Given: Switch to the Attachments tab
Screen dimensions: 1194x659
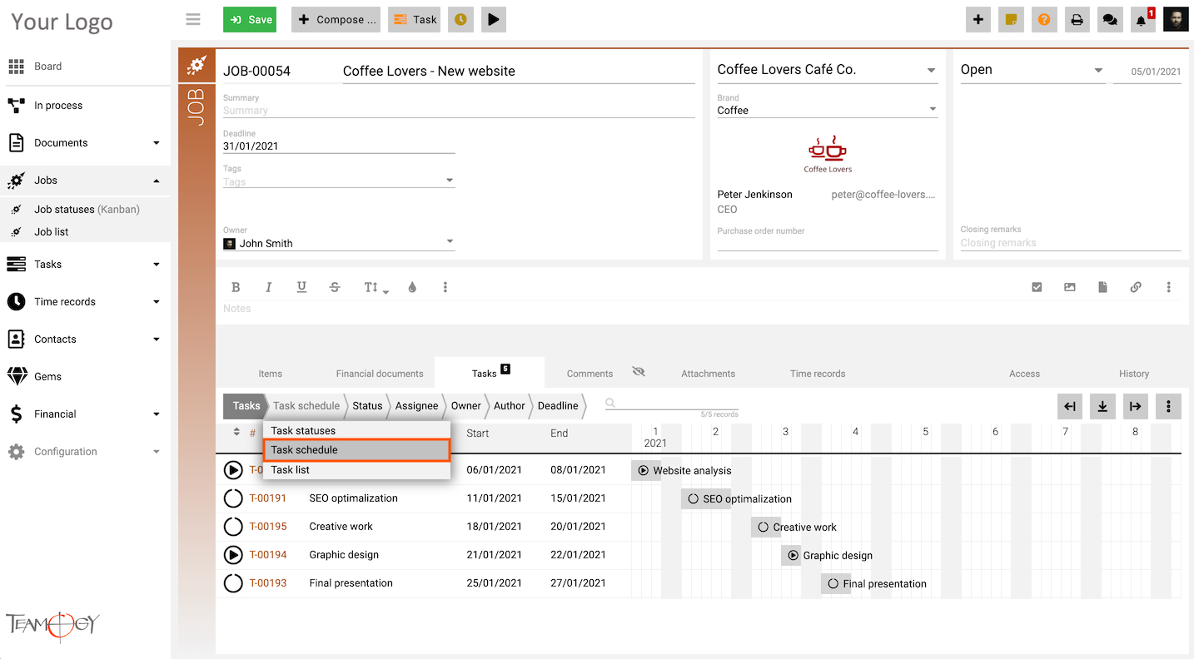Looking at the screenshot, I should [708, 374].
